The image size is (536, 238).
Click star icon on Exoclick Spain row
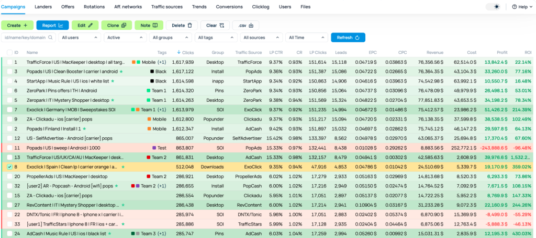pyautogui.click(x=123, y=166)
